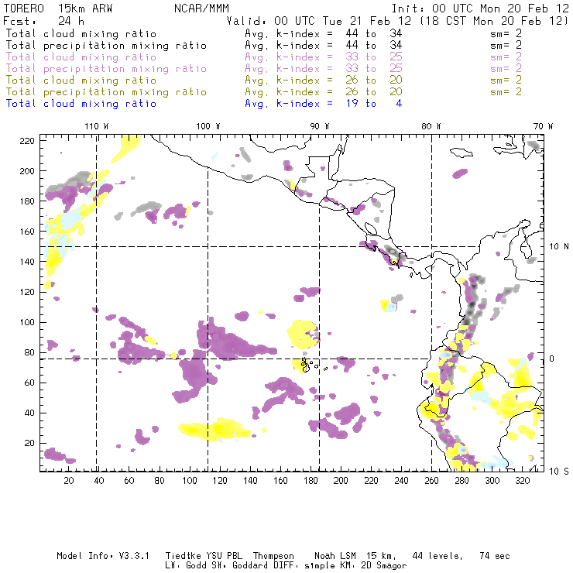Click the Valid time header line

click(397, 21)
